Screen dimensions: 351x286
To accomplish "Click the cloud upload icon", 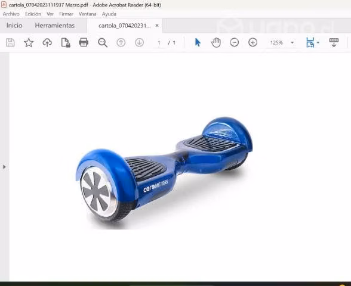I will 47,42.
